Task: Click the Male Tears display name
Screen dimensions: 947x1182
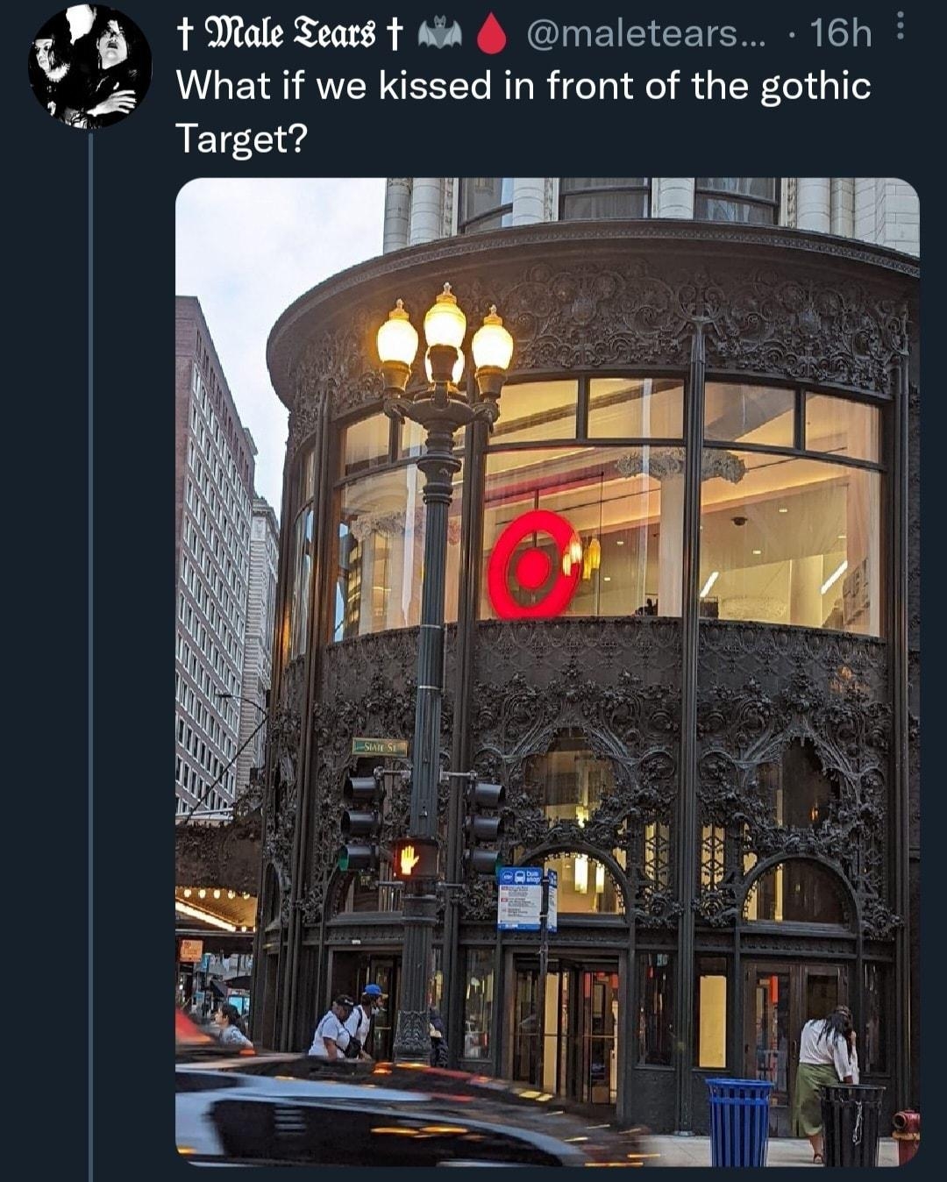Action: 289,34
